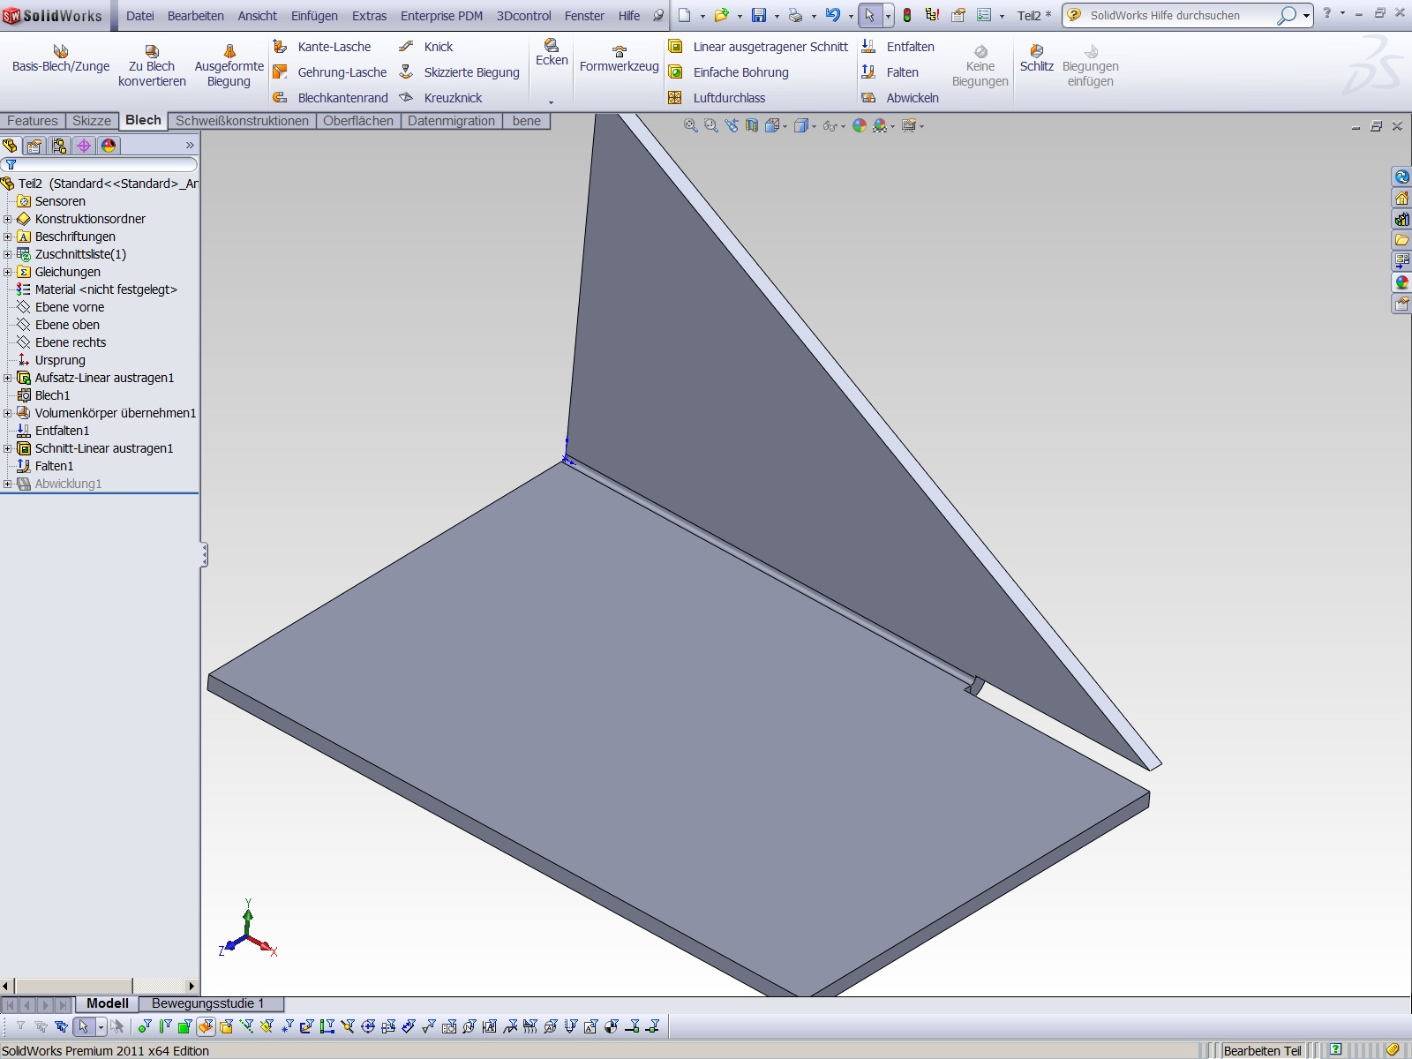This screenshot has width=1412, height=1059.
Task: Select Ebene vorne in feature tree
Action: 69,307
